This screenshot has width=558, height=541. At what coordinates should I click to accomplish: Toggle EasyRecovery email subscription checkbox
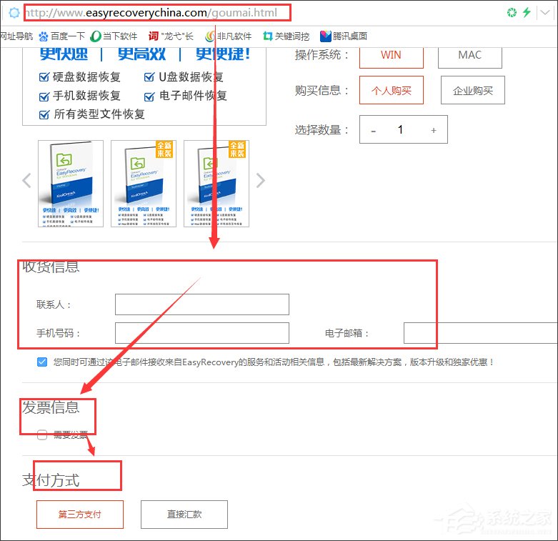(42, 362)
